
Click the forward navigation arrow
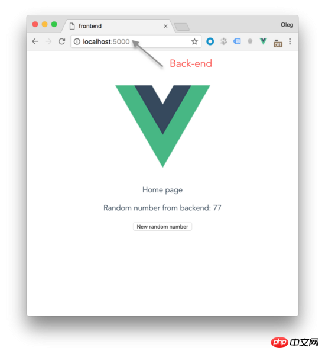pyautogui.click(x=48, y=41)
